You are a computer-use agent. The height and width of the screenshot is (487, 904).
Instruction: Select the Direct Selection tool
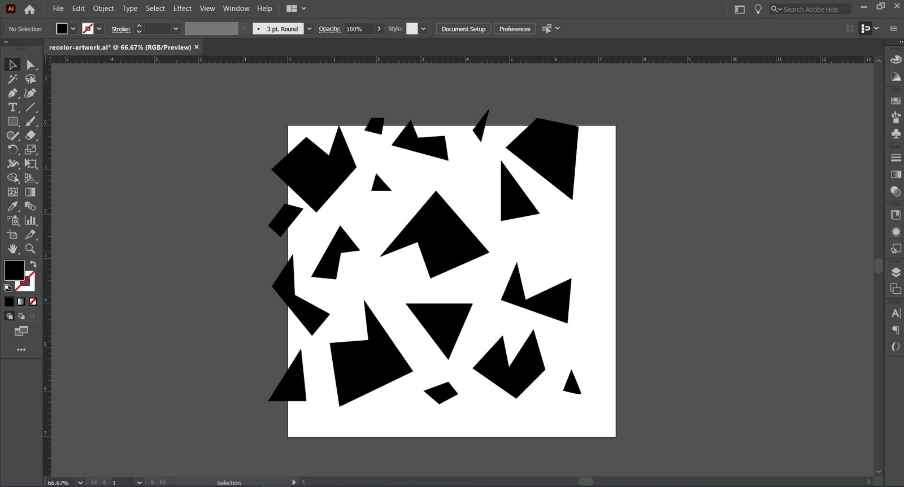point(31,65)
